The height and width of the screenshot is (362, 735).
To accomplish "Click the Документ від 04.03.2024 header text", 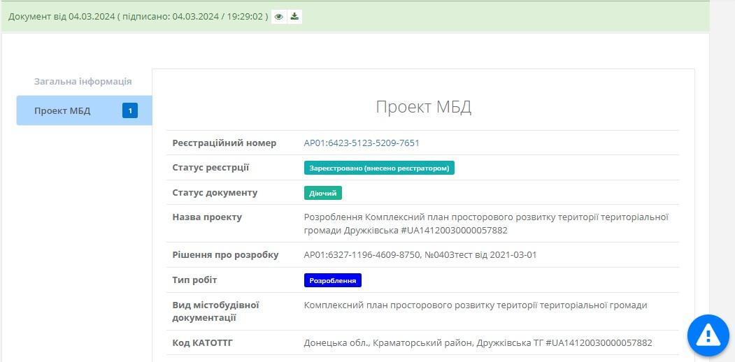I will click(x=138, y=16).
